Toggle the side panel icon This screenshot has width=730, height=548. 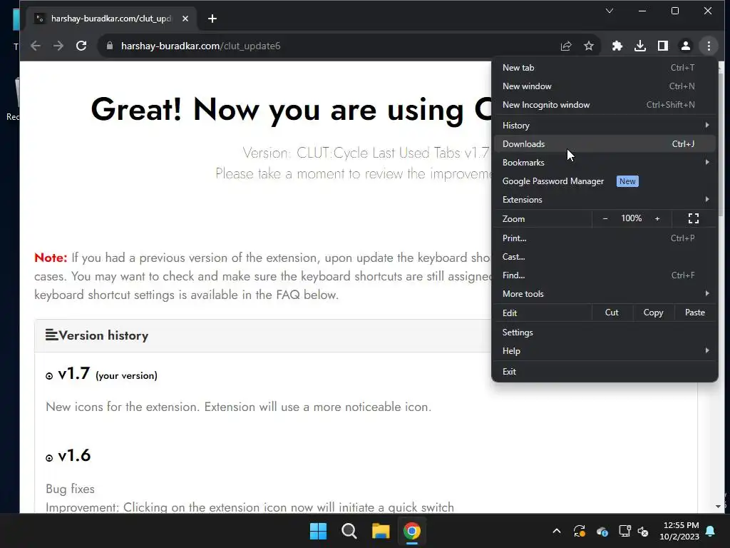click(663, 46)
